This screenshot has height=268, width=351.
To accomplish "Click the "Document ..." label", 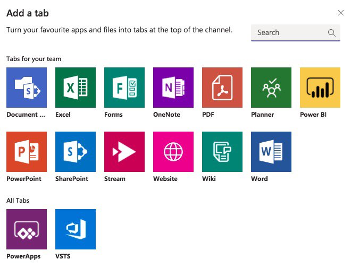I will click(x=26, y=115).
